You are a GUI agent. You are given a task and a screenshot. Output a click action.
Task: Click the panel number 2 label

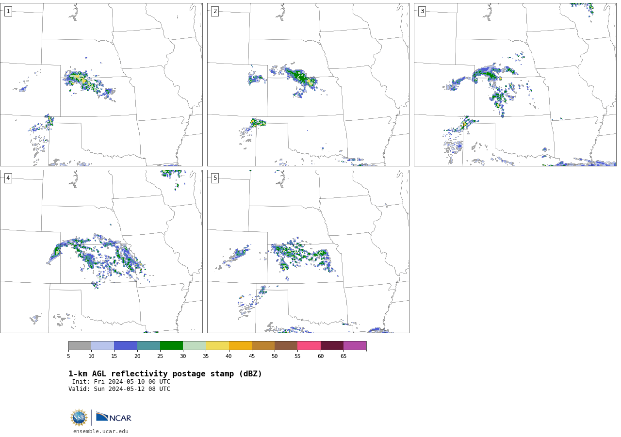[x=215, y=11]
